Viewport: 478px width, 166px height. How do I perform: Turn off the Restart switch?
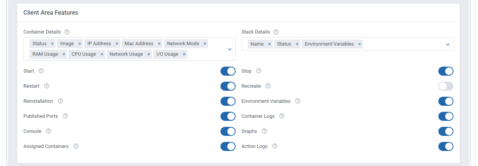[228, 86]
